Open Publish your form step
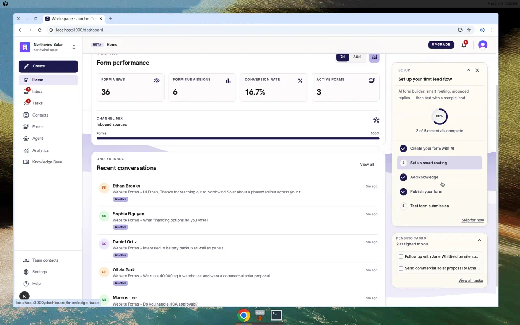The width and height of the screenshot is (520, 325). pyautogui.click(x=440, y=191)
